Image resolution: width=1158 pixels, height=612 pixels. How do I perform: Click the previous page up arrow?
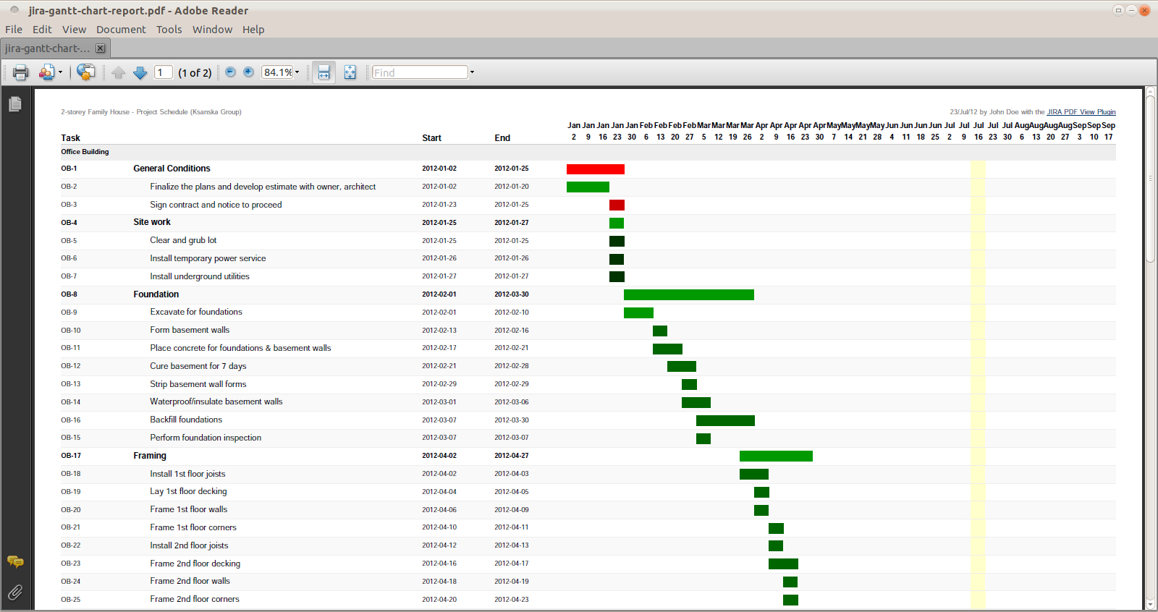119,72
